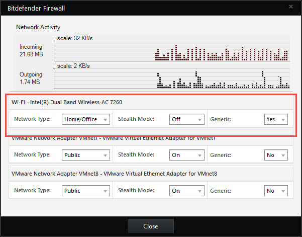Click the Outgoing 1.74 MB label

click(x=31, y=78)
